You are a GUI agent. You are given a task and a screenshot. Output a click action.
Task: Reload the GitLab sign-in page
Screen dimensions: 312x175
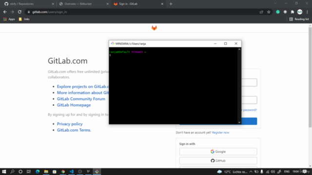click(x=19, y=12)
